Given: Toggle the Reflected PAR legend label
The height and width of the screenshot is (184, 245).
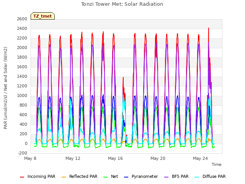Looking at the screenshot, I should (x=83, y=176).
